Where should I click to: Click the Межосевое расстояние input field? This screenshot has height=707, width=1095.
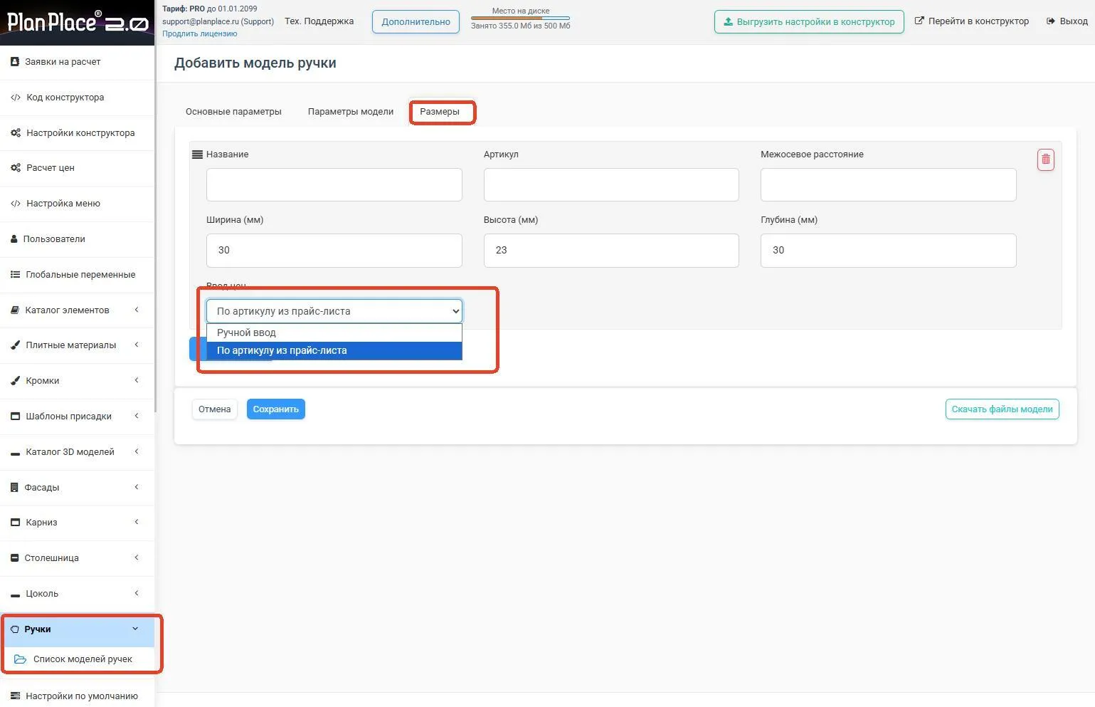pyautogui.click(x=888, y=185)
